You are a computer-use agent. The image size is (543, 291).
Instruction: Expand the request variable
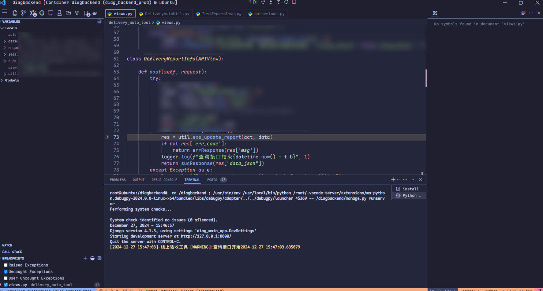5,48
